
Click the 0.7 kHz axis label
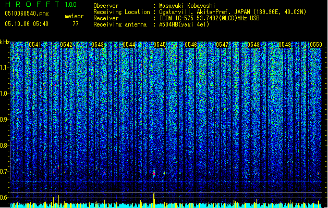[5, 172]
